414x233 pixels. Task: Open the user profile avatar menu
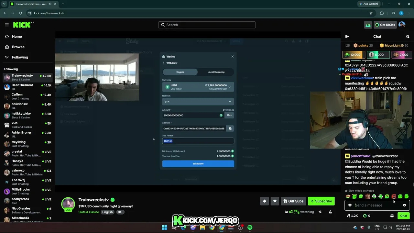[x=402, y=25]
